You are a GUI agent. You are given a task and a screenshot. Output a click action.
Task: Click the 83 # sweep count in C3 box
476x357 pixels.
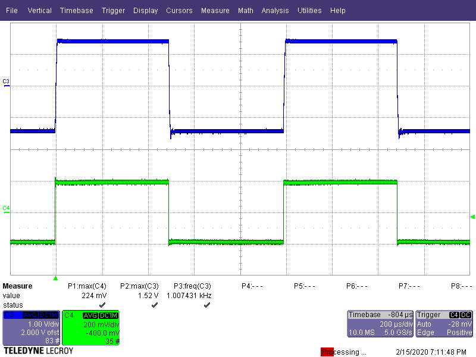pyautogui.click(x=52, y=341)
